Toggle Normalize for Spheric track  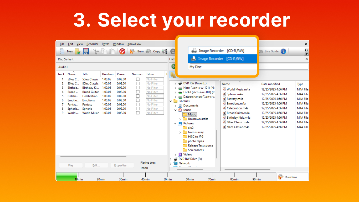pyautogui.click(x=138, y=109)
